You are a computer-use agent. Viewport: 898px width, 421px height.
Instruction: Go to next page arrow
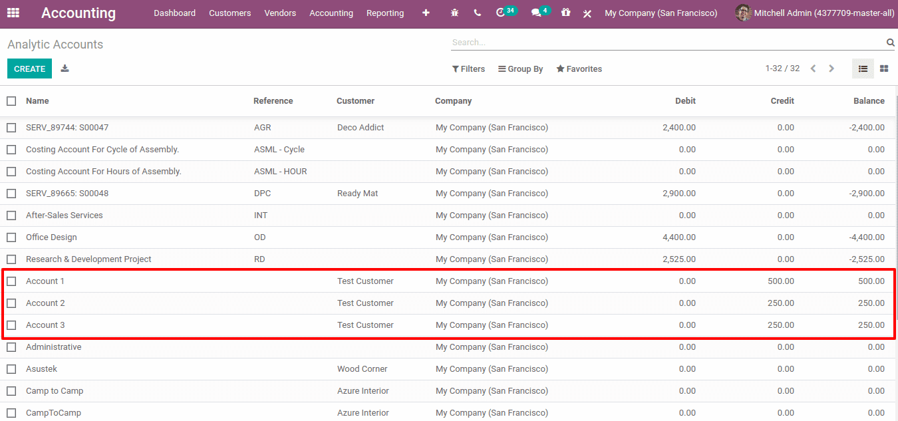tap(831, 69)
